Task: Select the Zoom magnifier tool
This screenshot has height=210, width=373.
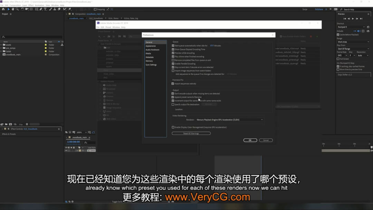Action: click(x=17, y=9)
